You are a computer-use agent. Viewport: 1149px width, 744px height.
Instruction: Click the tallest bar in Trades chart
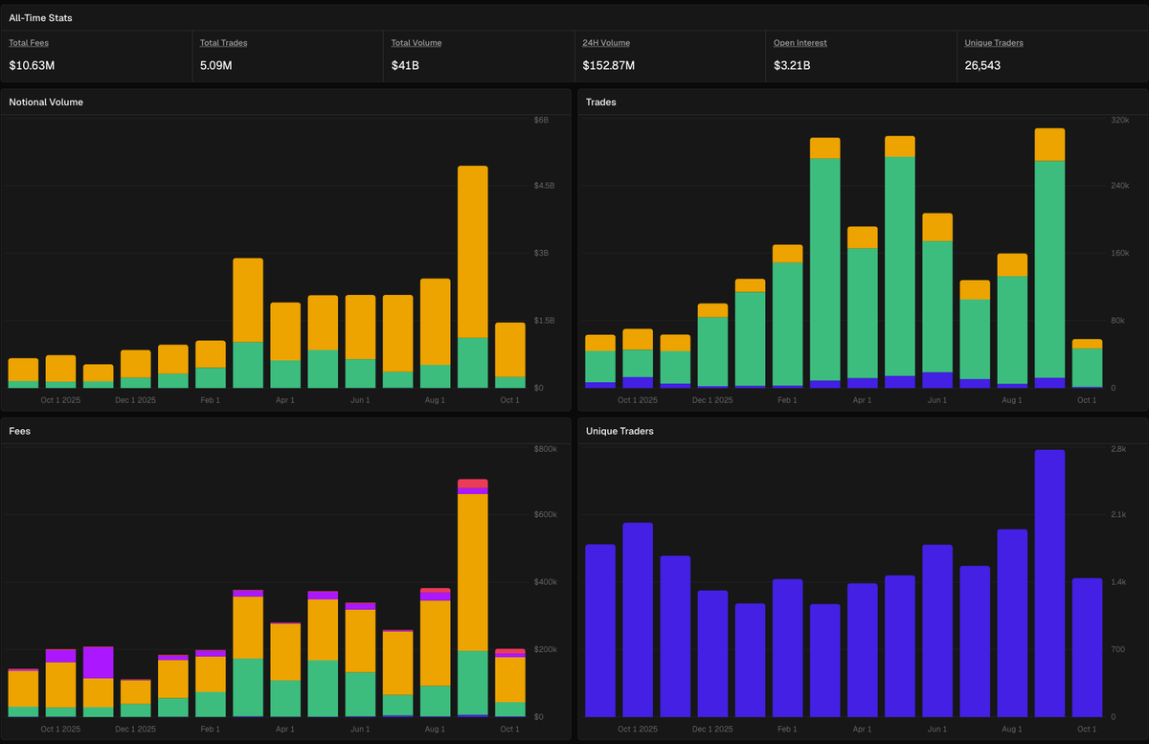click(1049, 258)
